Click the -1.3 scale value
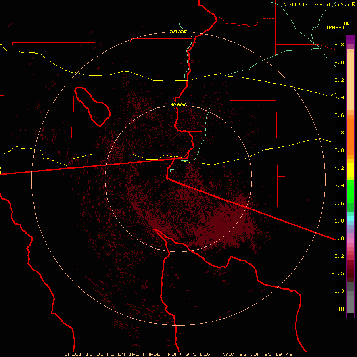This screenshot has width=357, height=357. click(x=338, y=291)
